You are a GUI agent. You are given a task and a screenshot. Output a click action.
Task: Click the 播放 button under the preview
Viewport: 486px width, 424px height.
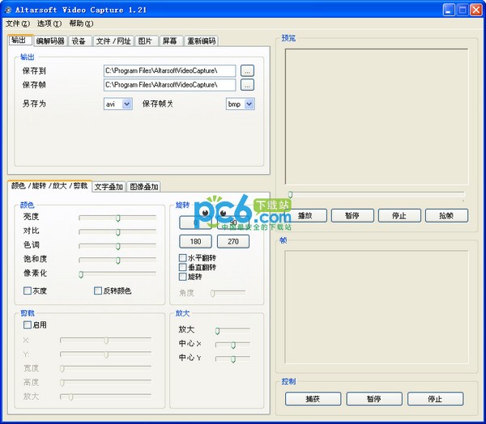tap(305, 215)
